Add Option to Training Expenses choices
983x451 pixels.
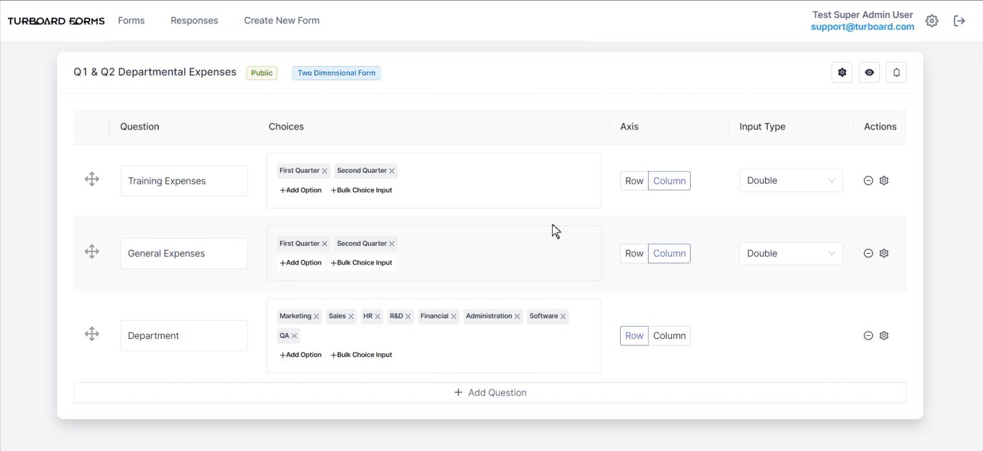(x=301, y=190)
